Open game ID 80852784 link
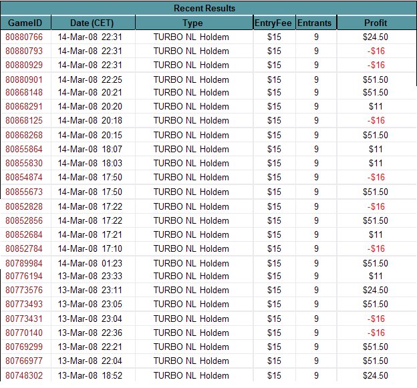This screenshot has height=388, width=417. tap(24, 249)
